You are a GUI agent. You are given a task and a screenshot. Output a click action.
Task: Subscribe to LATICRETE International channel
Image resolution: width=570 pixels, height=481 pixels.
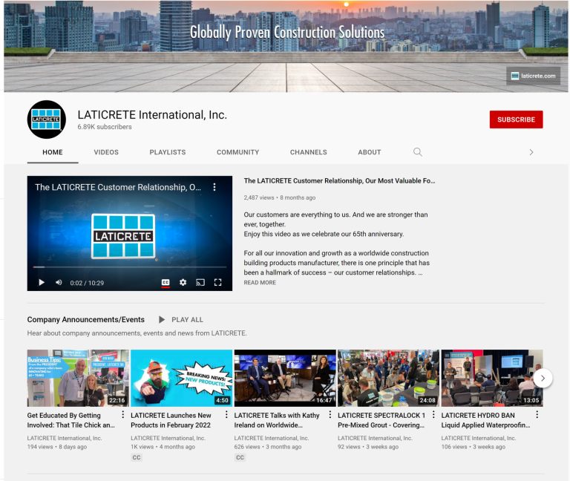point(517,120)
